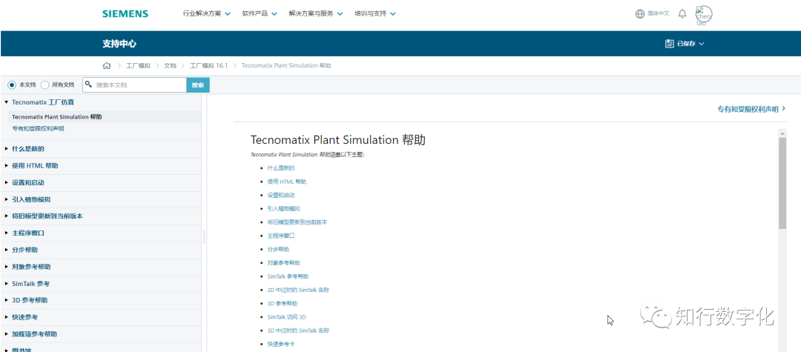Expand the 分步帮助 tree node
This screenshot has width=801, height=352.
(x=6, y=250)
